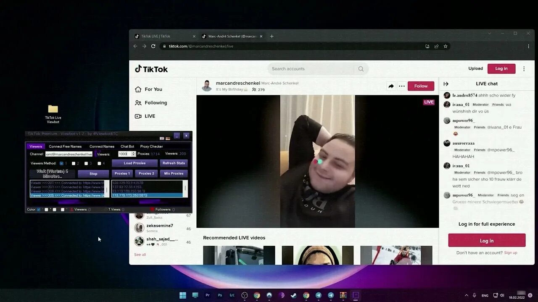Image resolution: width=538 pixels, height=302 pixels.
Task: Click the Stop button in Viewbot
Action: 93,174
